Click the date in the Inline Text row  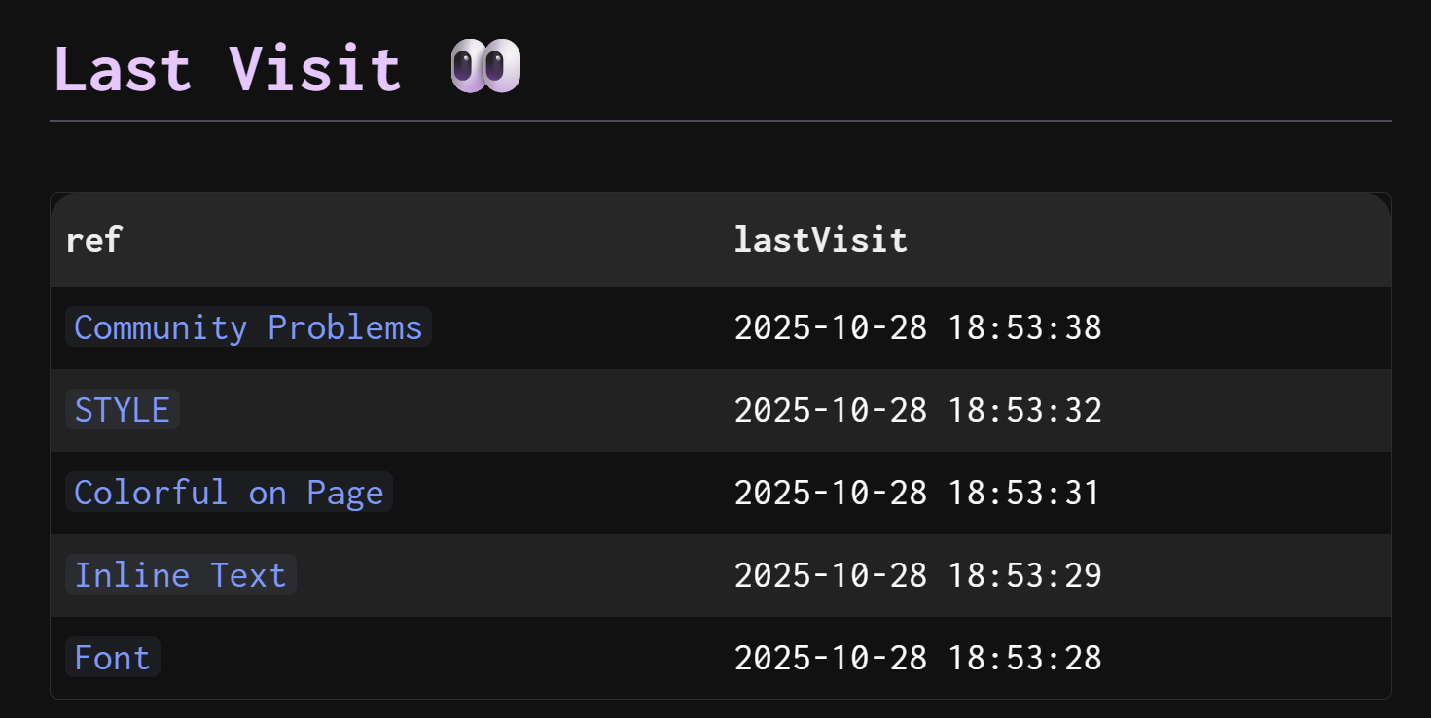(831, 575)
